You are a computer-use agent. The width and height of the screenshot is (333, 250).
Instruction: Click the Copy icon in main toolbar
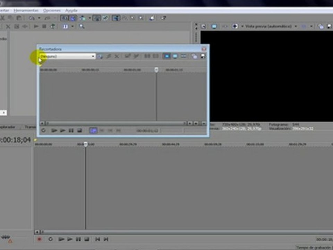coord(11,18)
